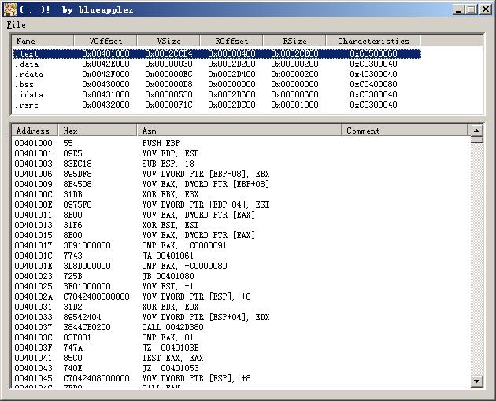The image size is (496, 401).
Task: Select the .rsrc section row
Action: [x=217, y=105]
